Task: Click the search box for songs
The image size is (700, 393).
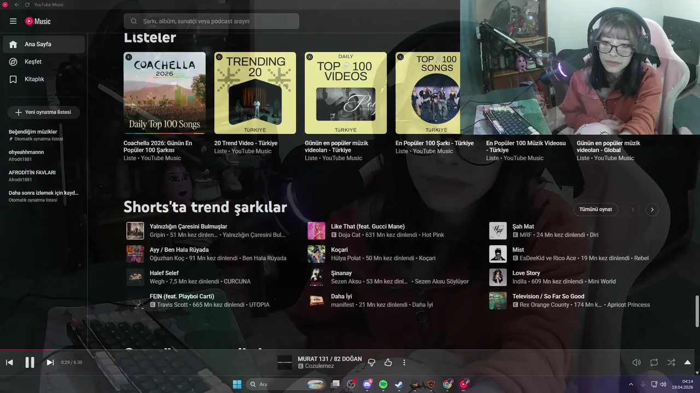Action: pos(211,21)
